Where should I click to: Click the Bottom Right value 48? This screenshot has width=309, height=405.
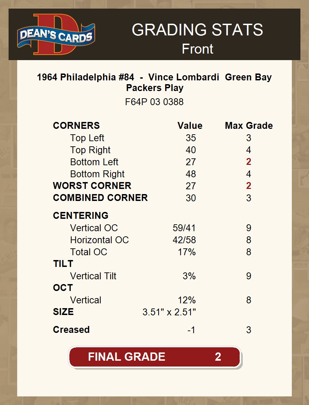pos(191,174)
